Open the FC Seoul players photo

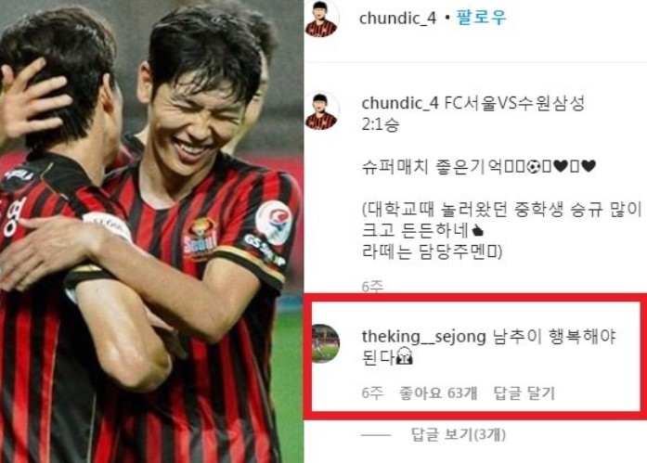151,231
